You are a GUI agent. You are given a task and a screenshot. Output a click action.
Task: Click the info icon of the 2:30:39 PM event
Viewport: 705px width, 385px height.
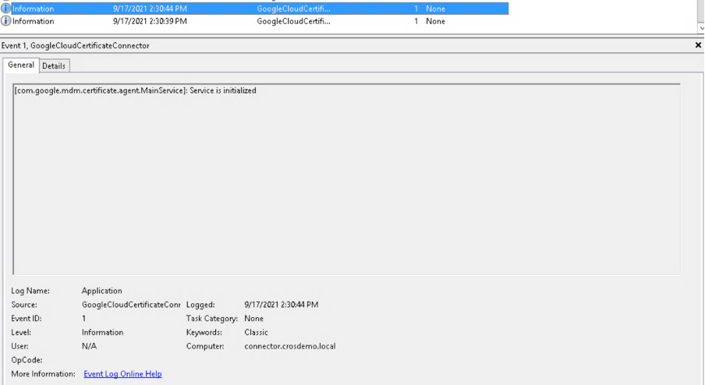click(x=6, y=21)
